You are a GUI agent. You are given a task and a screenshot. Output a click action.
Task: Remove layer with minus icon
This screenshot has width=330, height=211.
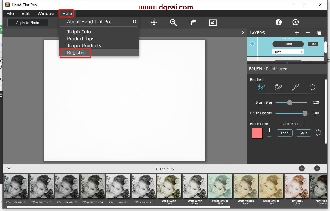(x=308, y=33)
